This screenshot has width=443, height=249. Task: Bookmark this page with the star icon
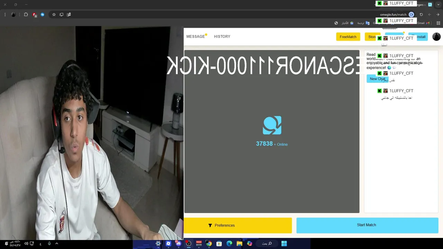tap(54, 15)
